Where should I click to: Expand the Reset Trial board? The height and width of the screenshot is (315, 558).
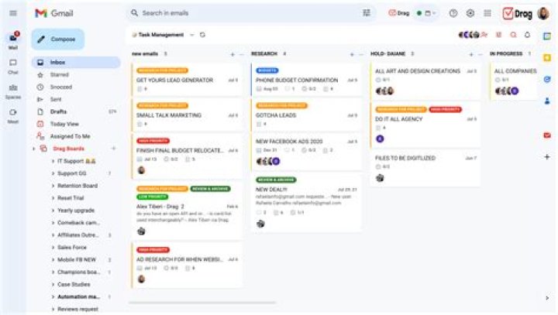(53, 198)
